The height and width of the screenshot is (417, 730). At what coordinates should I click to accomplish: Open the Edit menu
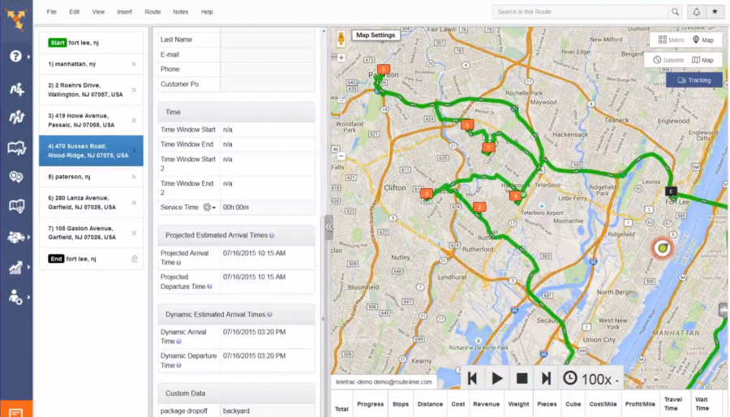coord(75,12)
